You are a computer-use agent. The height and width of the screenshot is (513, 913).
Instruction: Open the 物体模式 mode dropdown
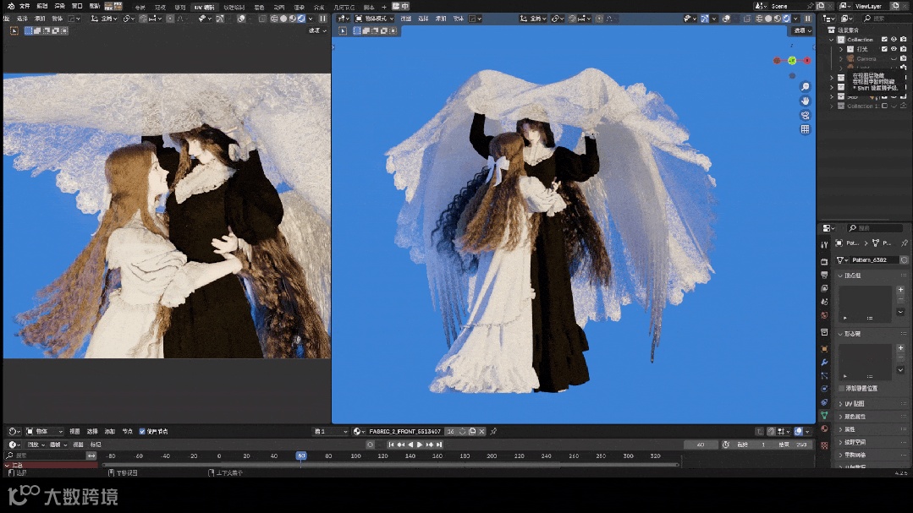(374, 18)
